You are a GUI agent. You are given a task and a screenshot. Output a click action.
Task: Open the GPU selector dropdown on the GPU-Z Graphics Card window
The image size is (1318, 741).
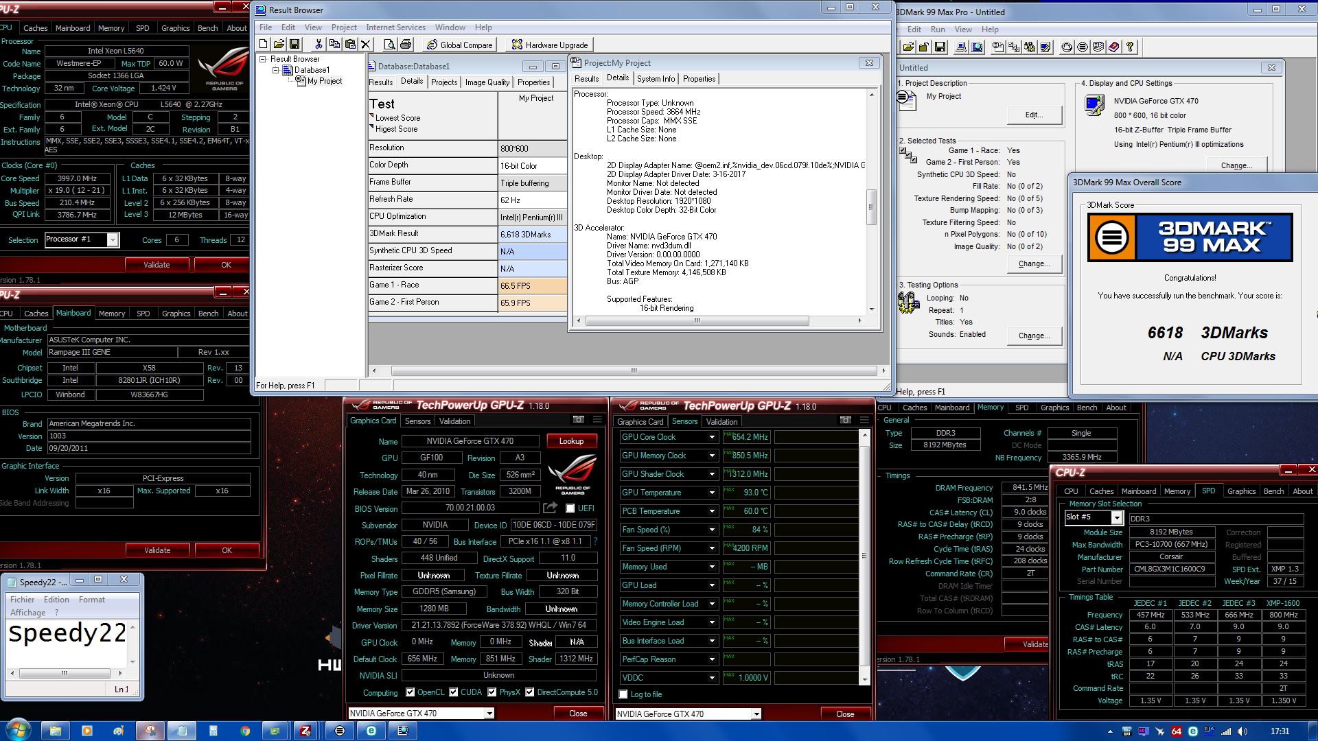[x=489, y=714]
